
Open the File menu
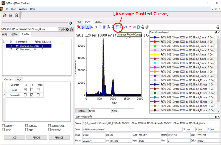coord(6,9)
